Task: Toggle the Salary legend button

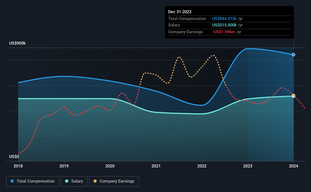Action: (74, 181)
